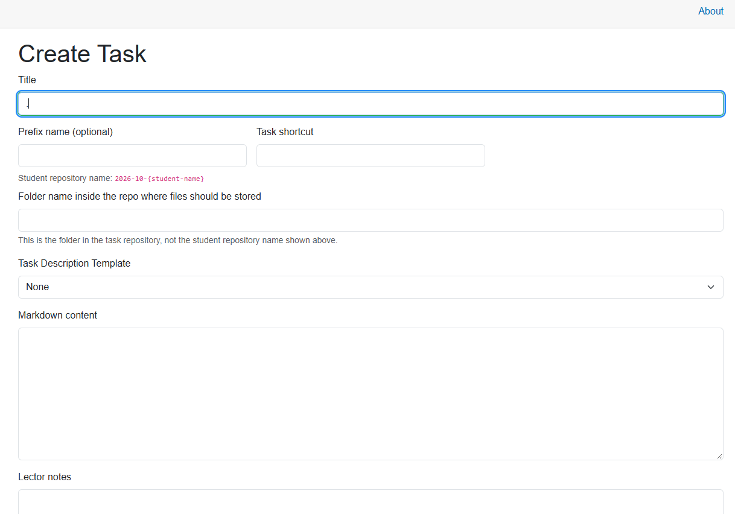Open the Task Description Template dropdown
735x514 pixels.
tap(371, 287)
